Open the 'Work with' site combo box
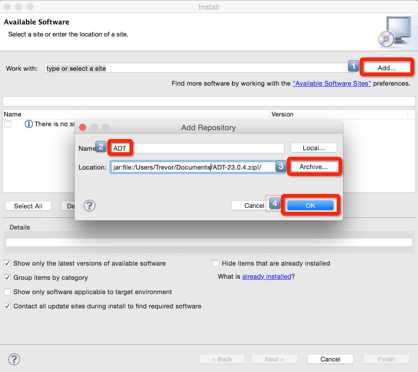Viewport: 418px width, 372px height. pos(196,68)
